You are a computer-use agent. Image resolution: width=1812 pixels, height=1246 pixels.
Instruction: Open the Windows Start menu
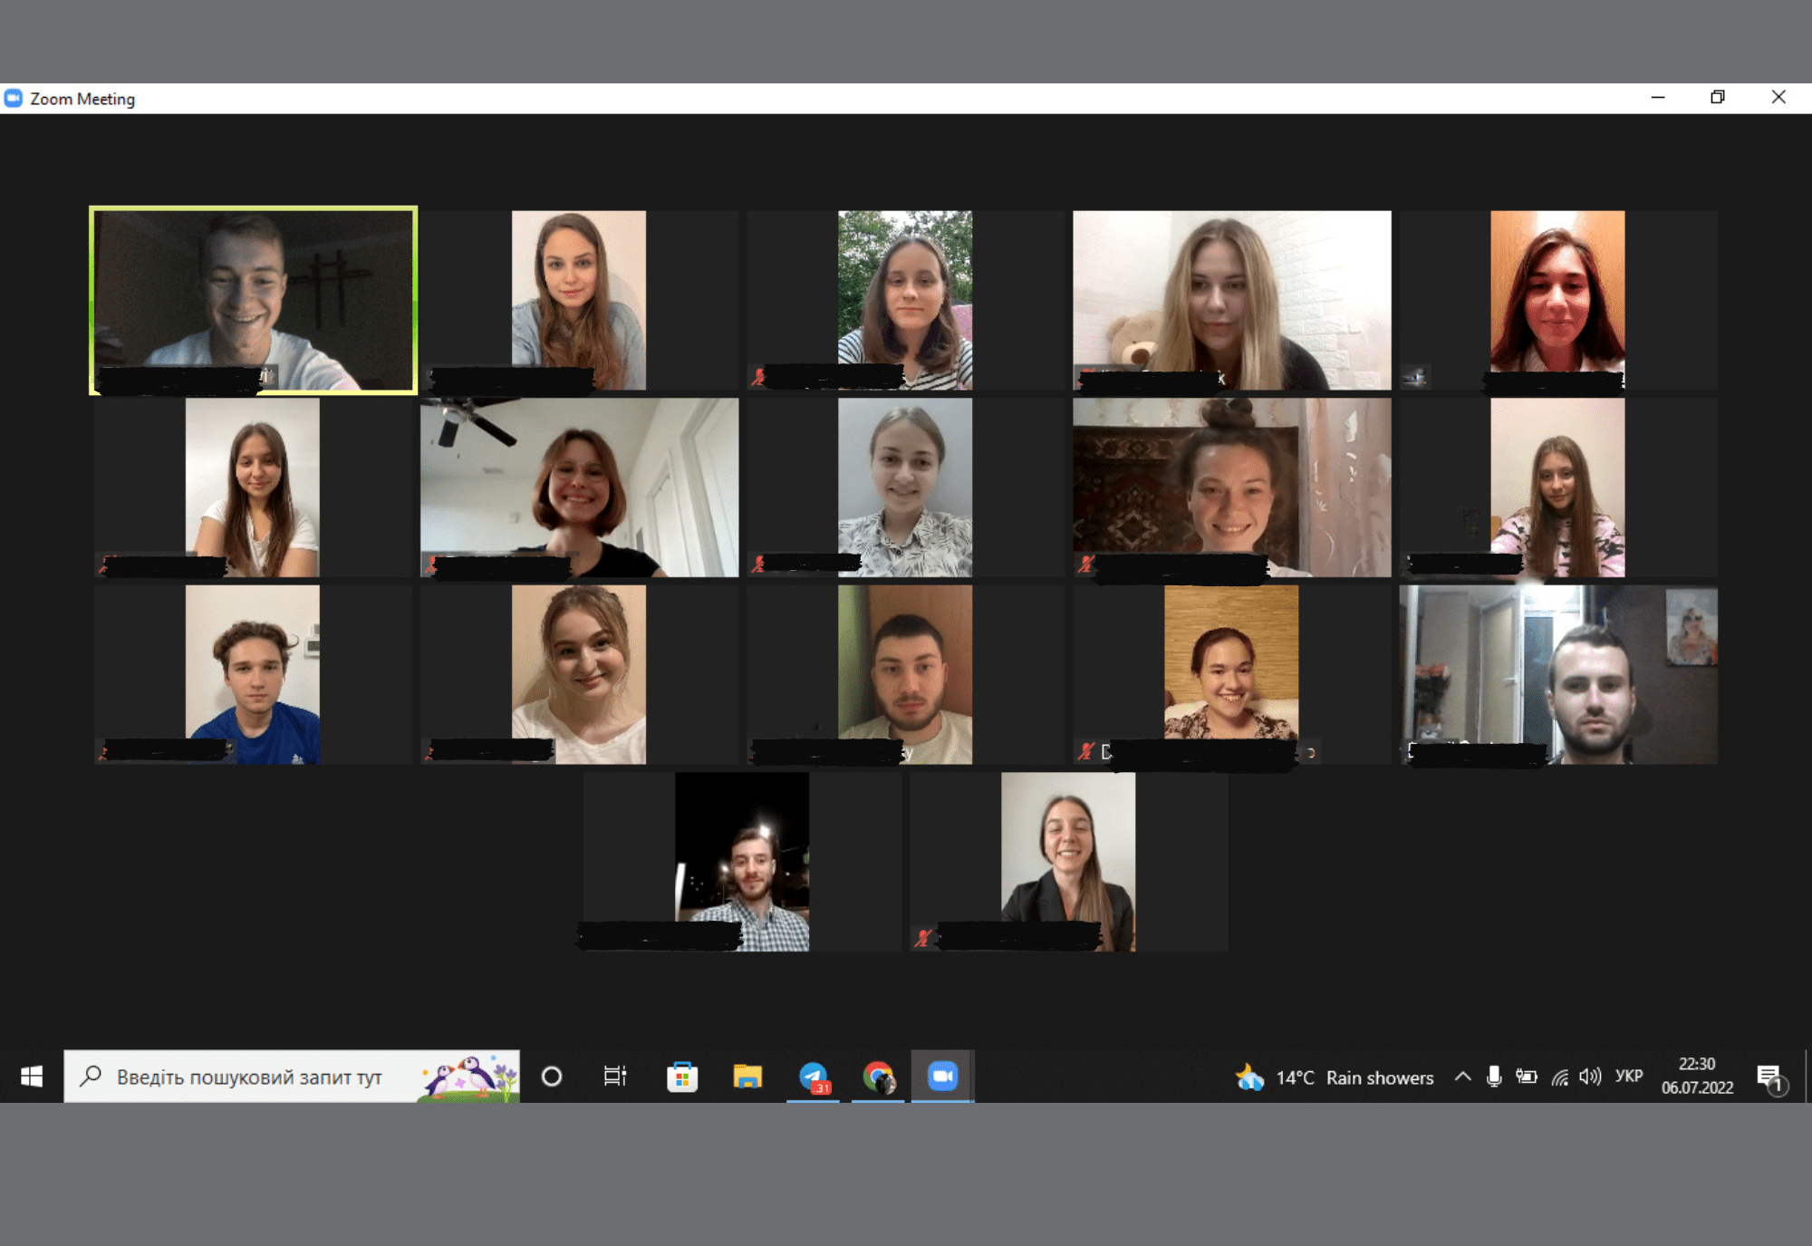point(31,1077)
